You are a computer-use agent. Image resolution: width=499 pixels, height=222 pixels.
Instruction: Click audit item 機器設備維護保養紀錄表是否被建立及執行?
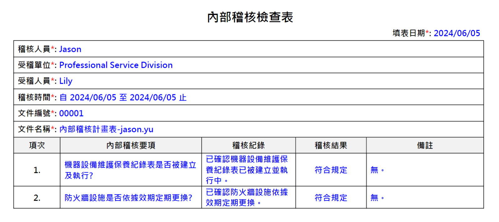[130, 170]
